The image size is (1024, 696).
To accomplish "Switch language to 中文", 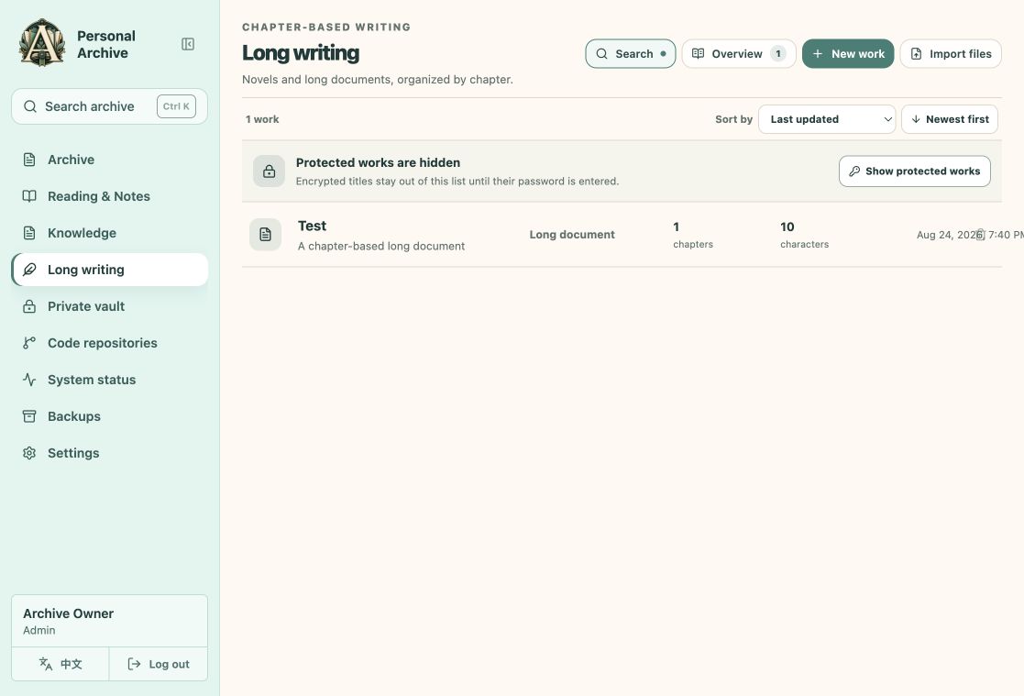I will tap(61, 664).
